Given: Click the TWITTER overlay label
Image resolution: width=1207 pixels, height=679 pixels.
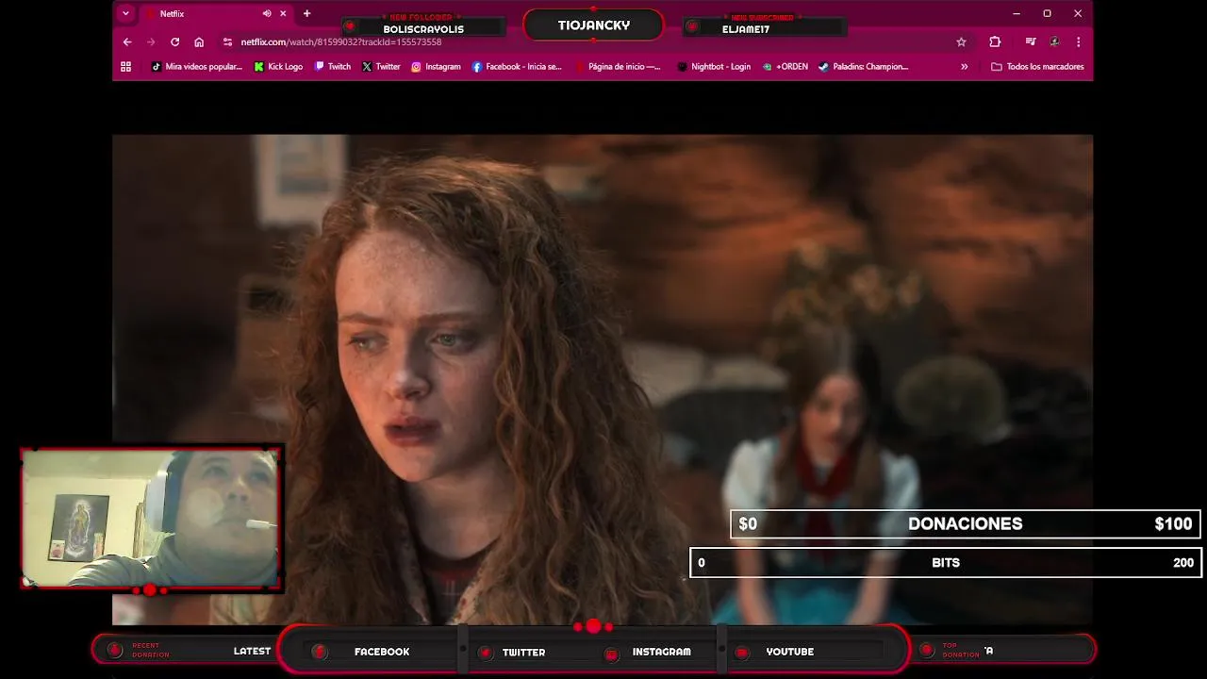Looking at the screenshot, I should coord(523,652).
